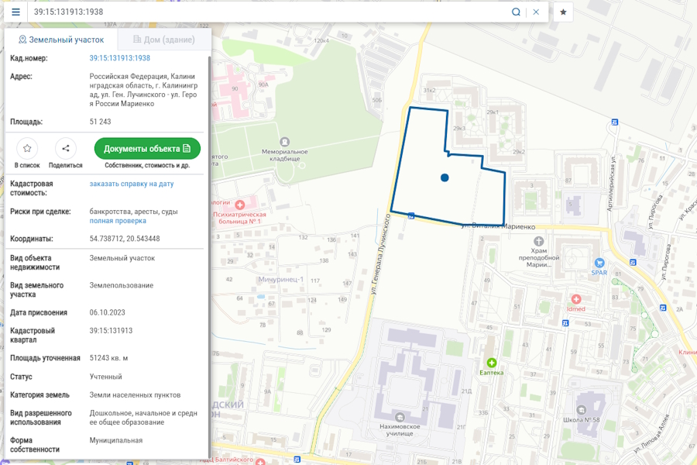Click the cadastral number link 39:15:131913:1938
This screenshot has height=465, width=697.
click(119, 57)
